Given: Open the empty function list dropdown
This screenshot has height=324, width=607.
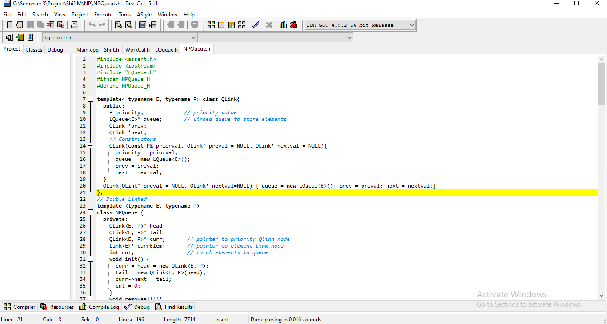Looking at the screenshot, I should (x=276, y=38).
